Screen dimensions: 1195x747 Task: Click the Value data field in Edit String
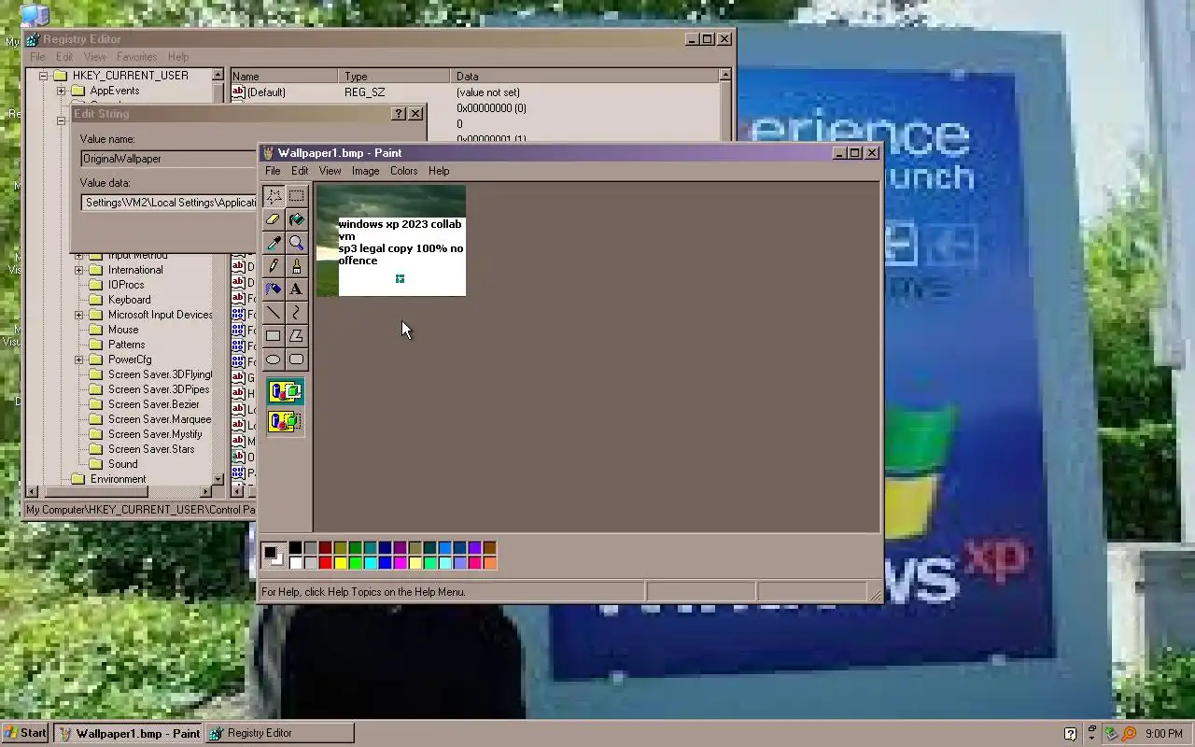pyautogui.click(x=169, y=203)
